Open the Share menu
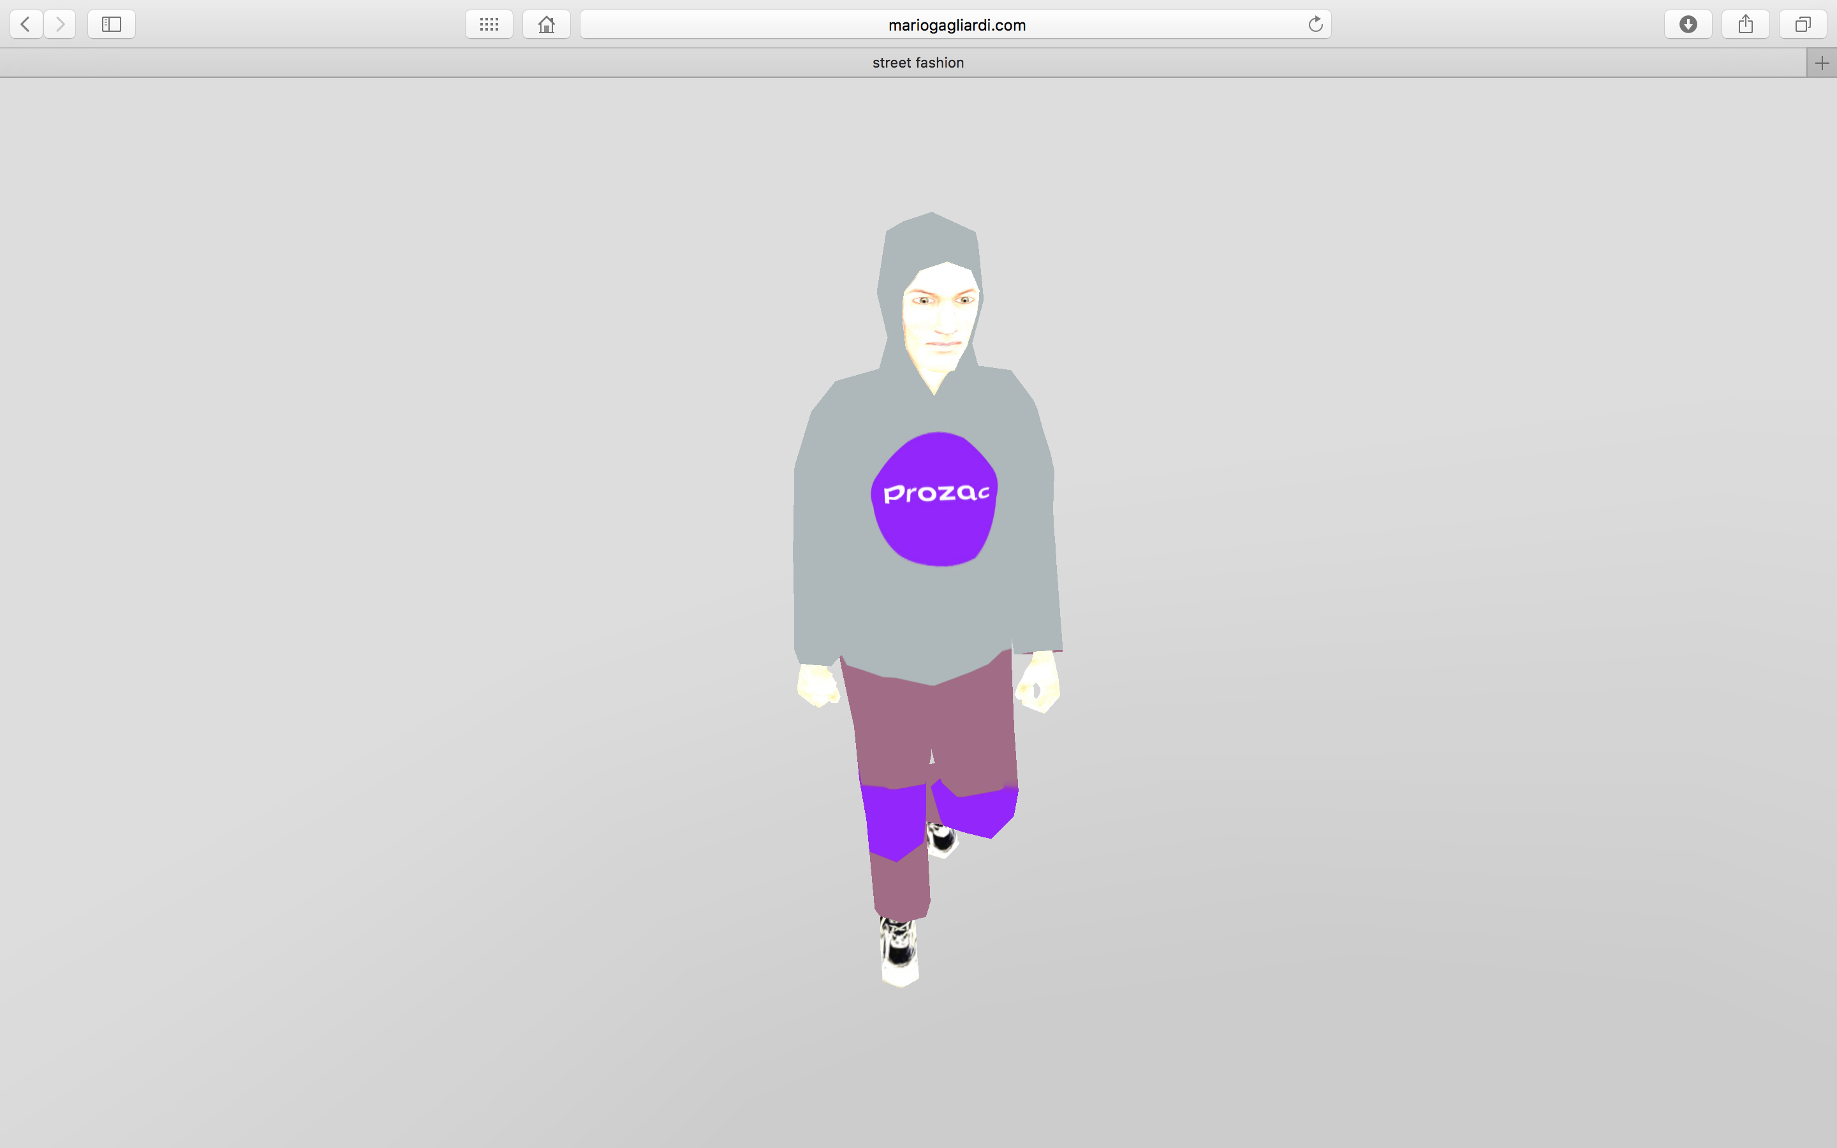Viewport: 1837px width, 1148px height. 1746,24
